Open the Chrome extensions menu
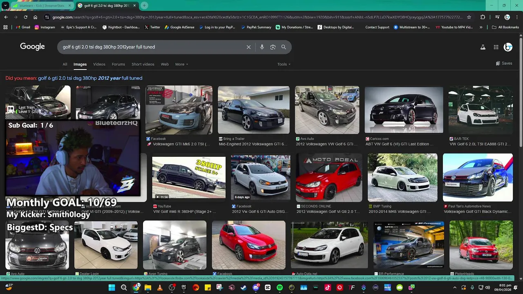 (483, 17)
